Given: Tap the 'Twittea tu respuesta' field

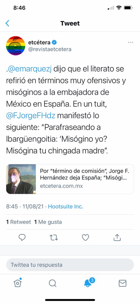Looking at the screenshot, I should 70,265.
